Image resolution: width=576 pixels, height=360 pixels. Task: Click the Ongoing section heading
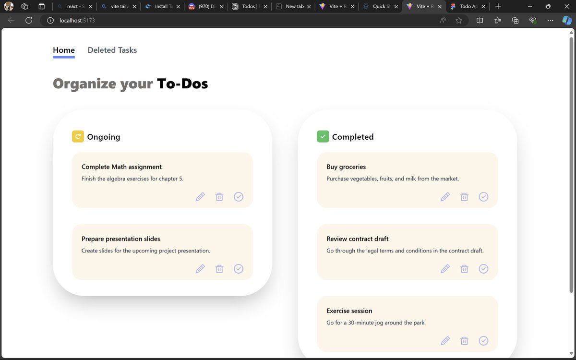[104, 137]
